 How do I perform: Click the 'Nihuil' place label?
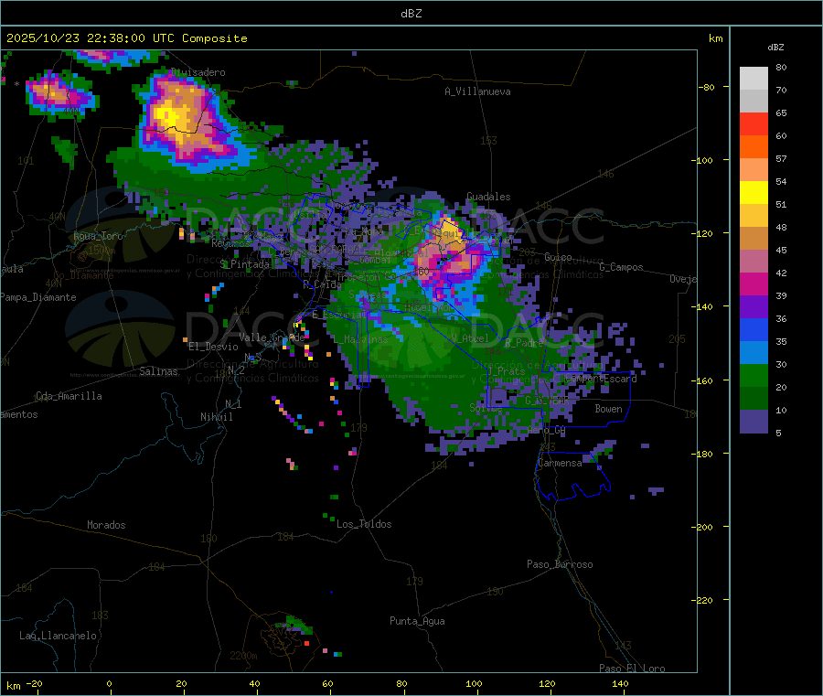pos(216,417)
